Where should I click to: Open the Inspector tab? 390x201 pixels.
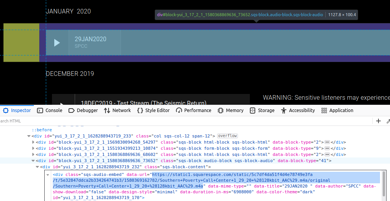tap(17, 111)
